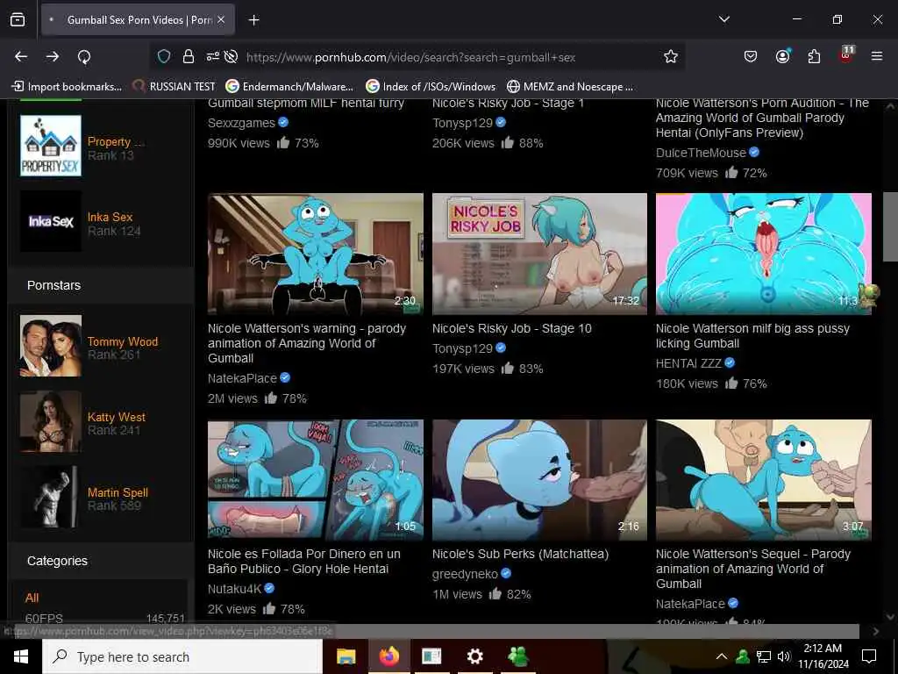The width and height of the screenshot is (898, 674).
Task: Open Endermanch/Malware bookmark
Action: click(x=289, y=87)
